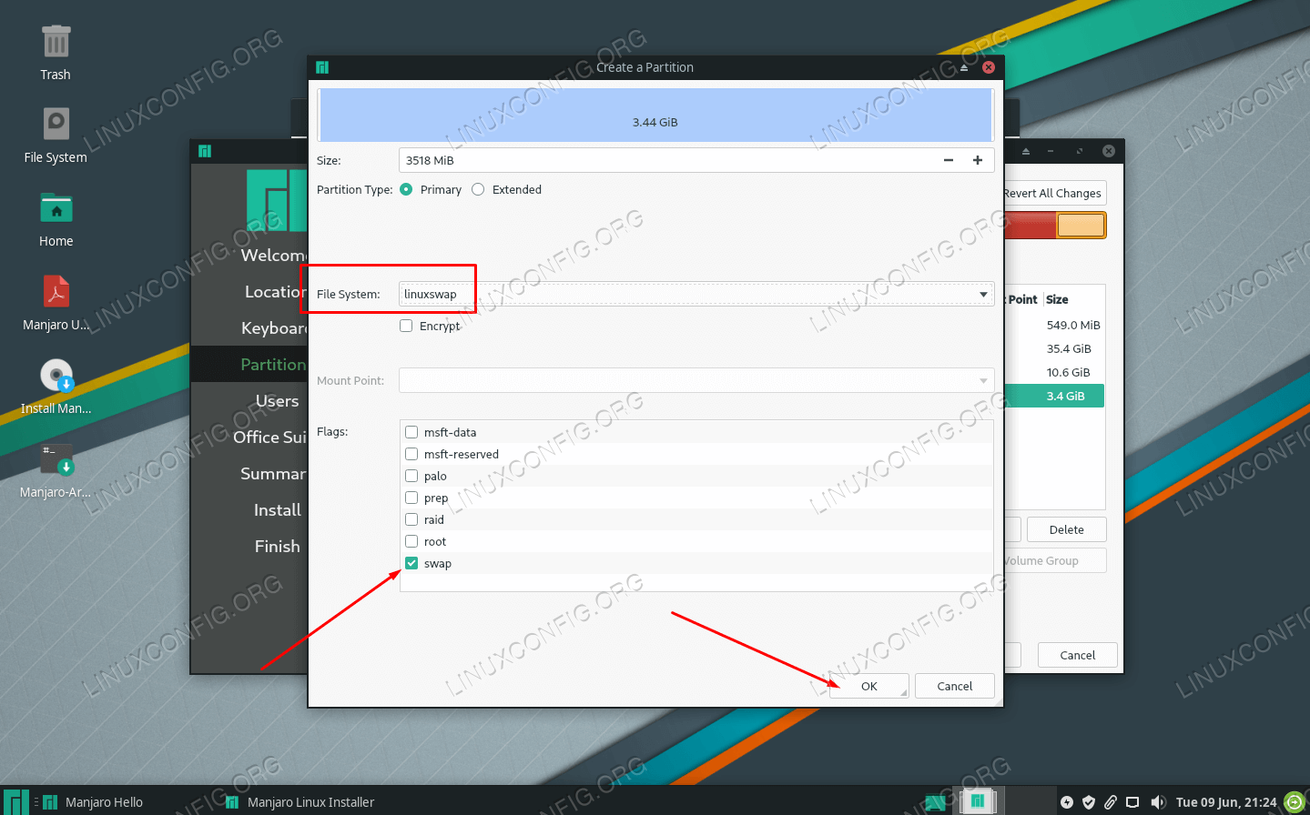This screenshot has height=815, width=1310.
Task: Select the Extended partition type
Action: tap(478, 189)
